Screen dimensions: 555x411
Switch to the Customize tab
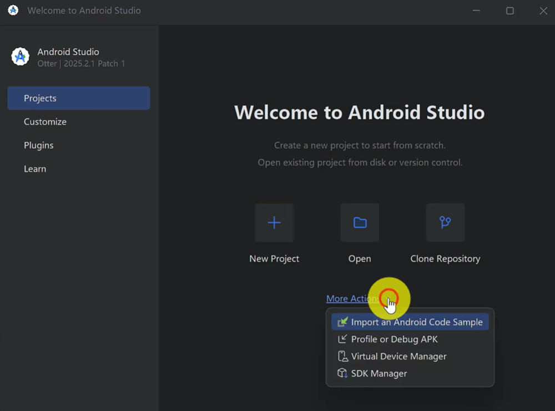click(x=45, y=122)
